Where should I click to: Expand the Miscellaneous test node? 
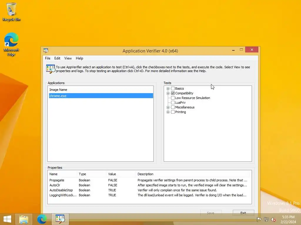coord(168,107)
